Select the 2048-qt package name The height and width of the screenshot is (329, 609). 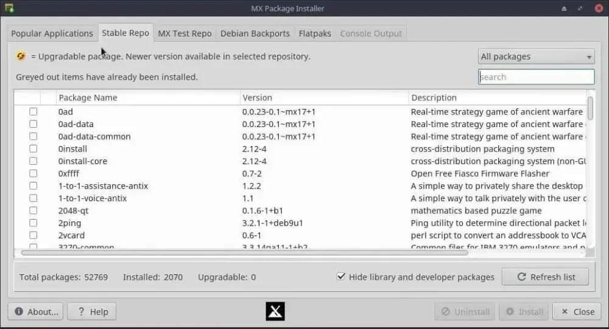pos(74,210)
